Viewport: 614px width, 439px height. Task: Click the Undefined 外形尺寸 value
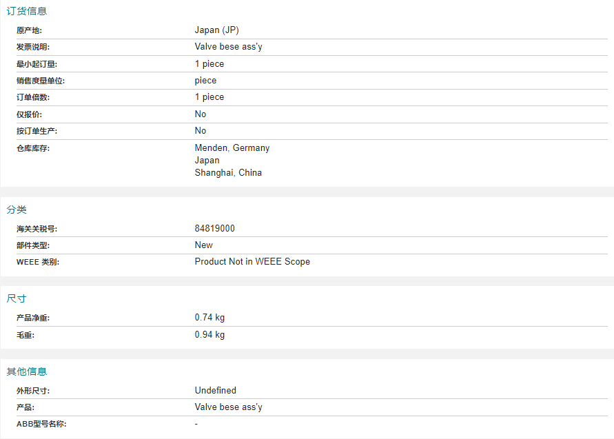[216, 391]
